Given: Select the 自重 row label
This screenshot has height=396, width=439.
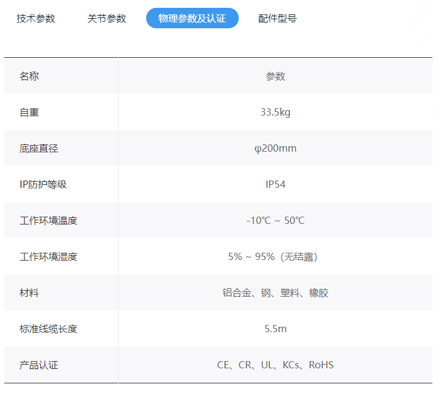Looking at the screenshot, I should click(29, 113).
